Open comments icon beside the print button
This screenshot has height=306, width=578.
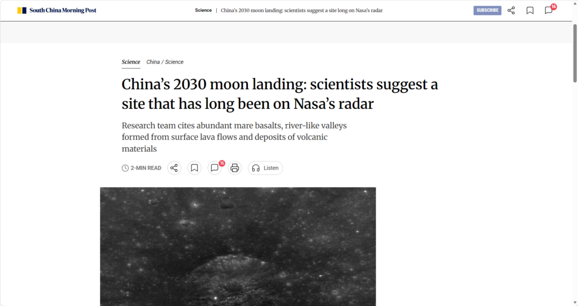(x=214, y=168)
